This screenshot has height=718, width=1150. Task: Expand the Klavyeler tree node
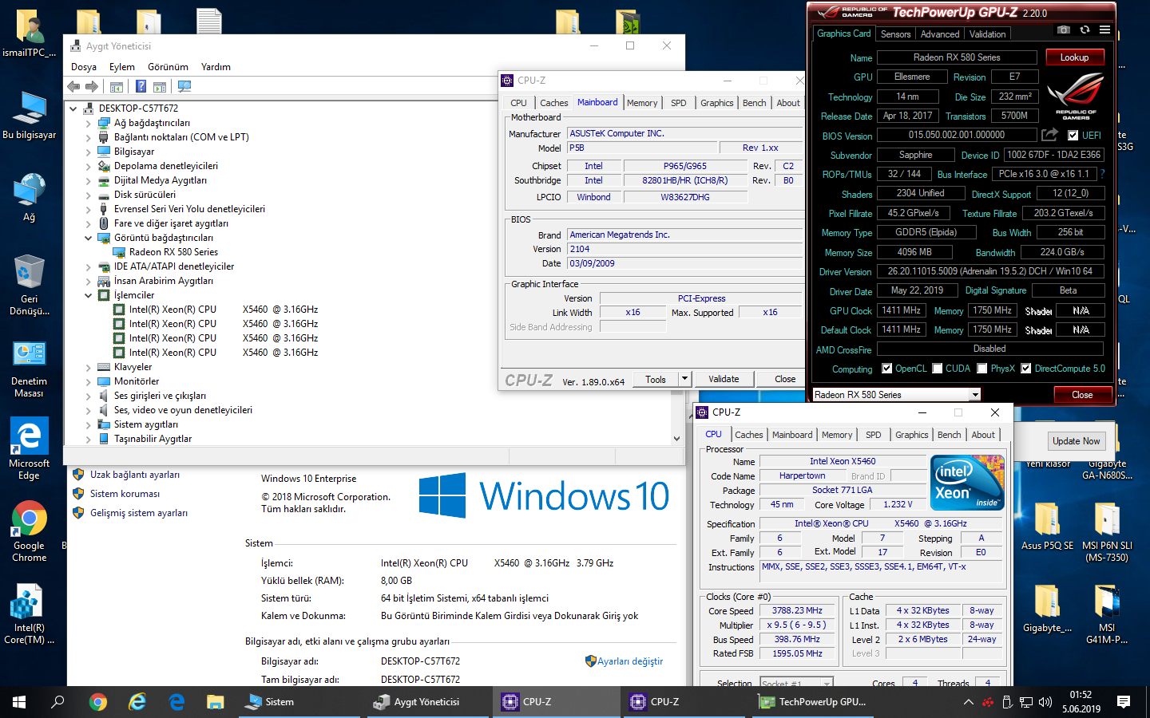[x=88, y=367]
